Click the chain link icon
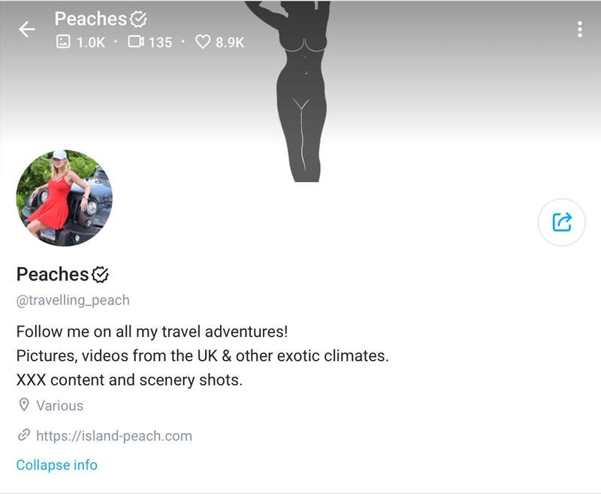Screen dimensions: 601x494 point(24,435)
